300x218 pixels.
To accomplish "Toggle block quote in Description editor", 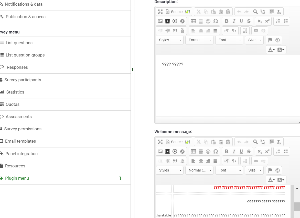I will click(x=175, y=31).
